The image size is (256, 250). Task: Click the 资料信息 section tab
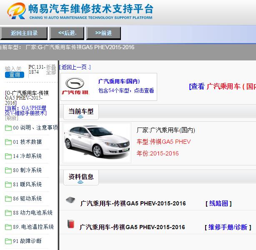point(81,177)
